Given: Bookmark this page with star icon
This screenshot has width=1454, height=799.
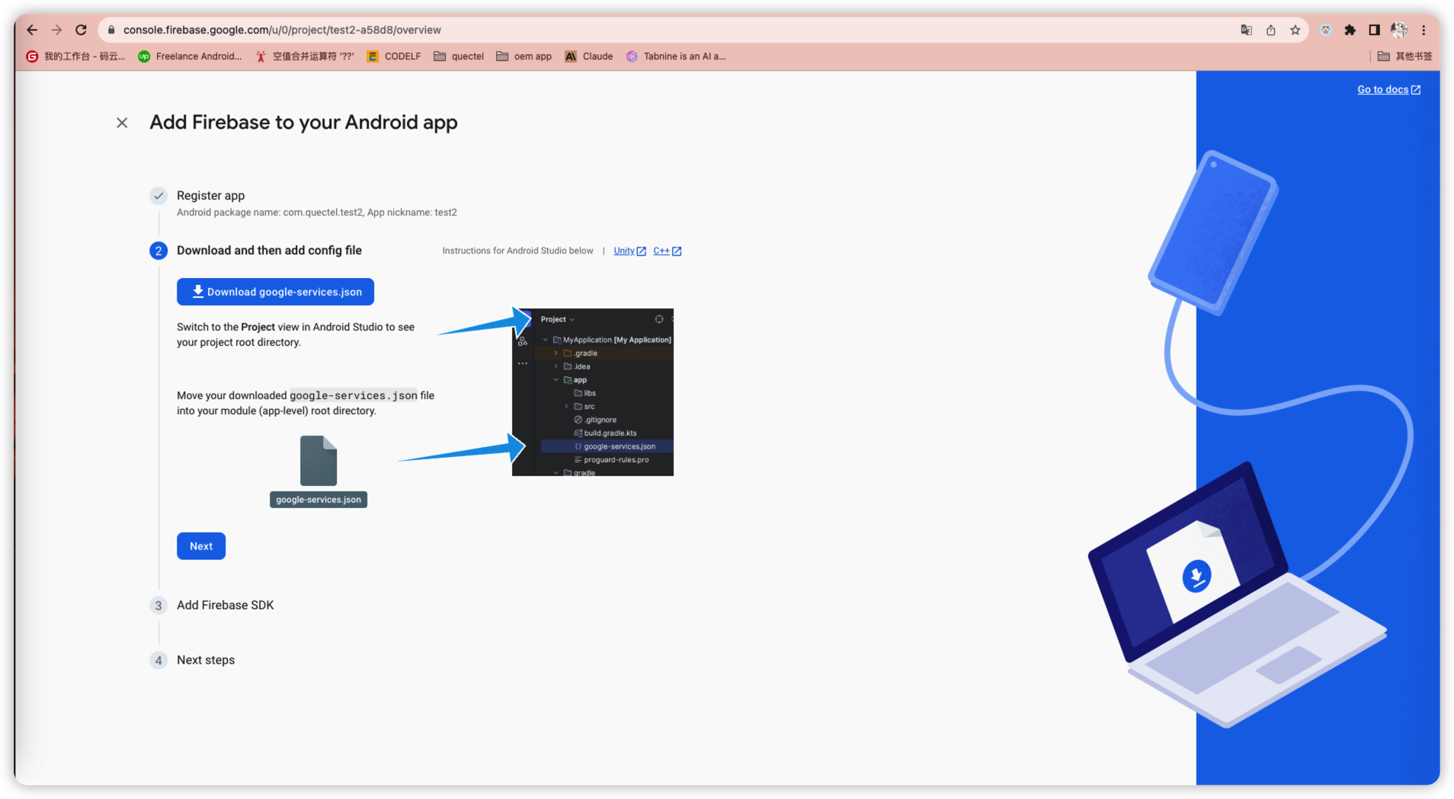Looking at the screenshot, I should tap(1295, 30).
